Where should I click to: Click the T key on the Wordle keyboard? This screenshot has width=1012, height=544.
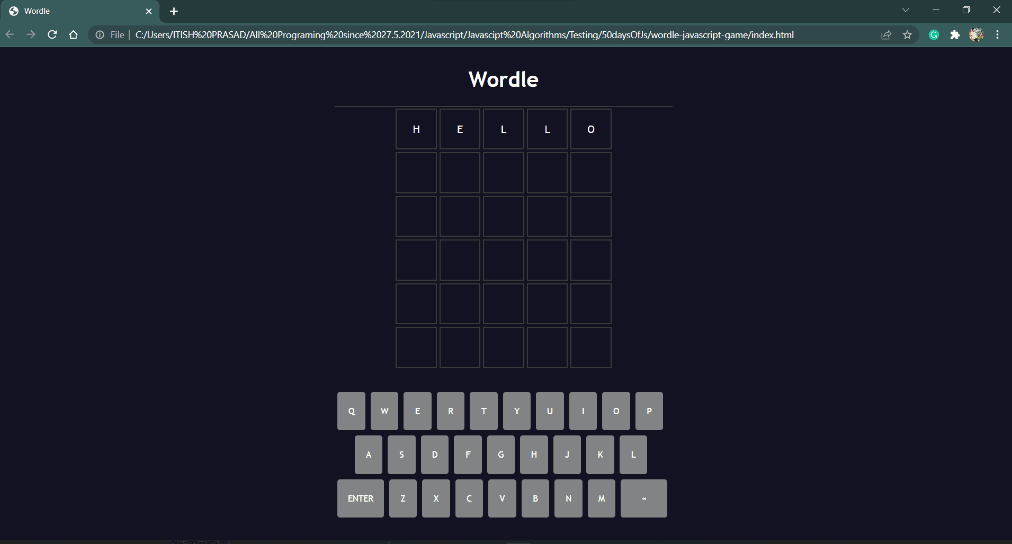click(x=483, y=411)
